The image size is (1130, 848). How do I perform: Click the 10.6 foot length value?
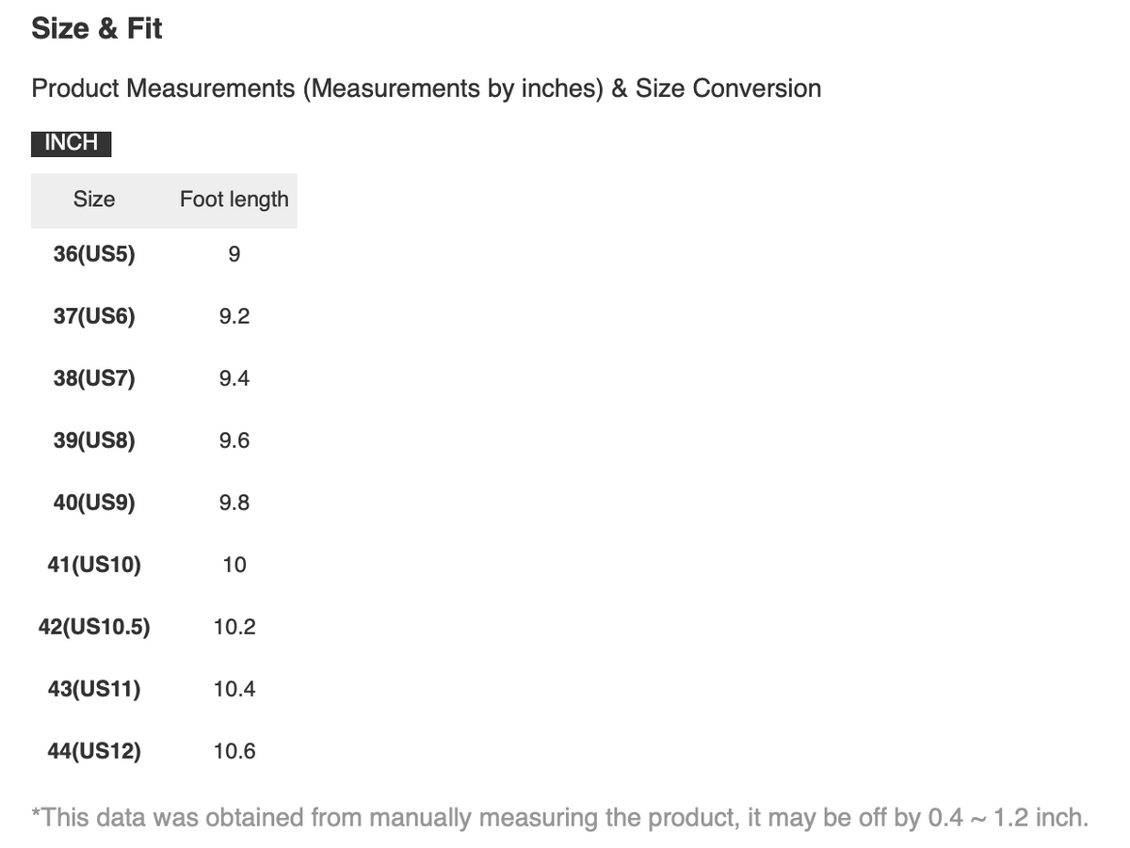pos(234,752)
